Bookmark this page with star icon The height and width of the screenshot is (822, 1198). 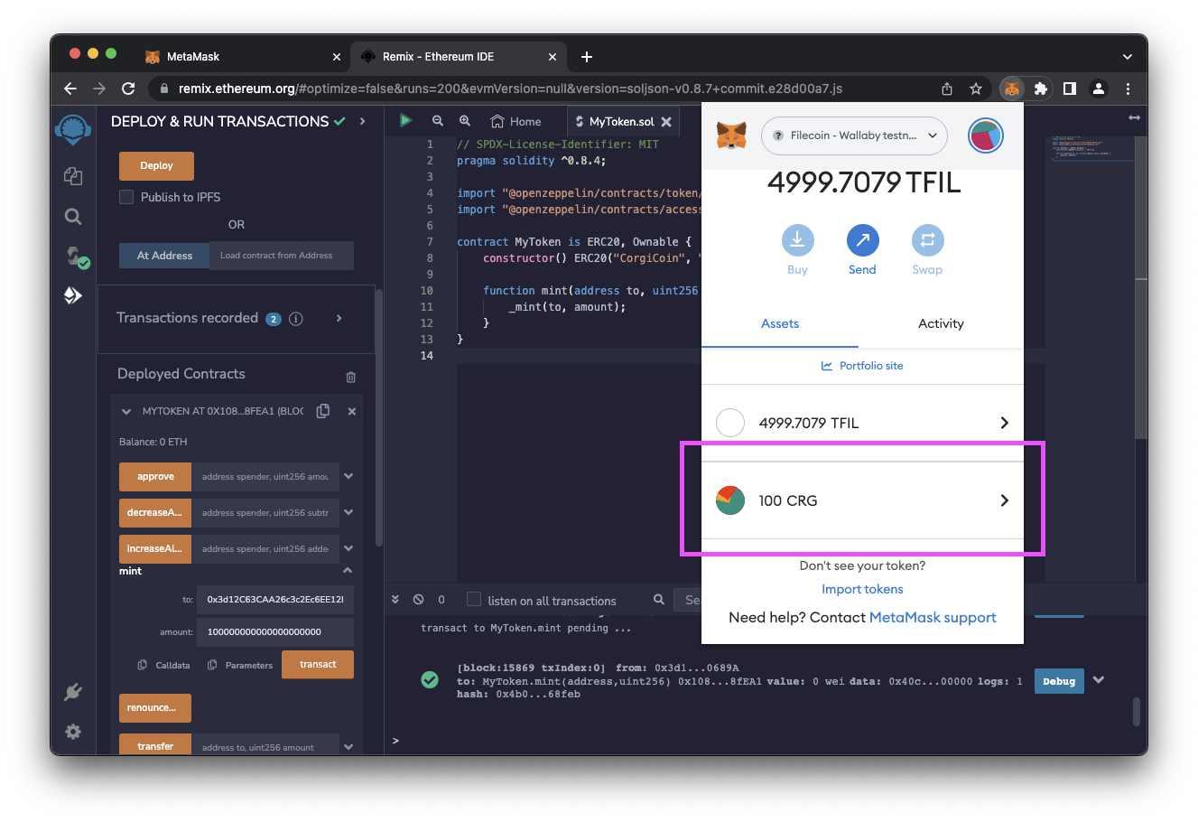[976, 89]
